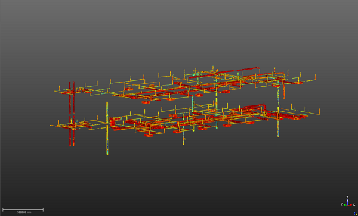Click the blue Z axis arrow
Screen dimensions: 358x216
(x=347, y=202)
